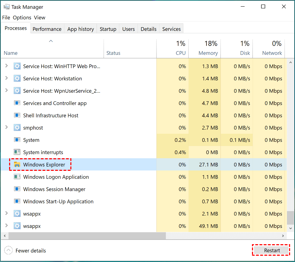
Task: Click the smphost gear icon
Action: tap(17, 128)
